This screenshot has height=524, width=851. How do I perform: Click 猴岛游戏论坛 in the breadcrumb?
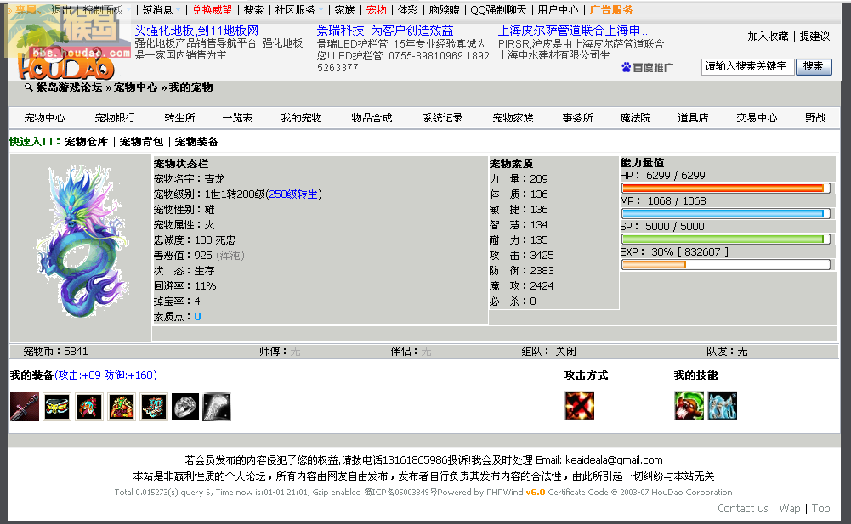click(70, 87)
